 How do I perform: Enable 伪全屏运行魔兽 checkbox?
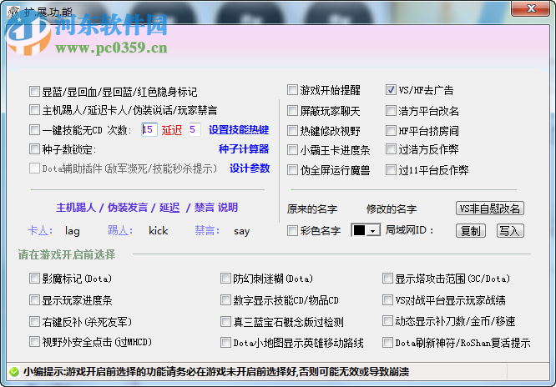click(292, 170)
